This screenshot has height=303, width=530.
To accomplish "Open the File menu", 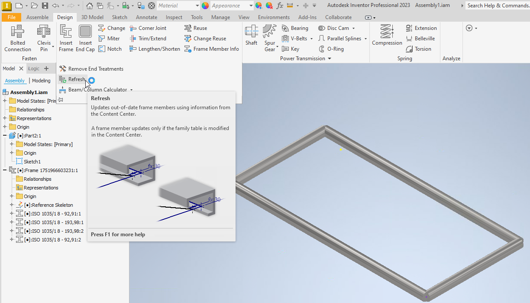I will pyautogui.click(x=12, y=17).
